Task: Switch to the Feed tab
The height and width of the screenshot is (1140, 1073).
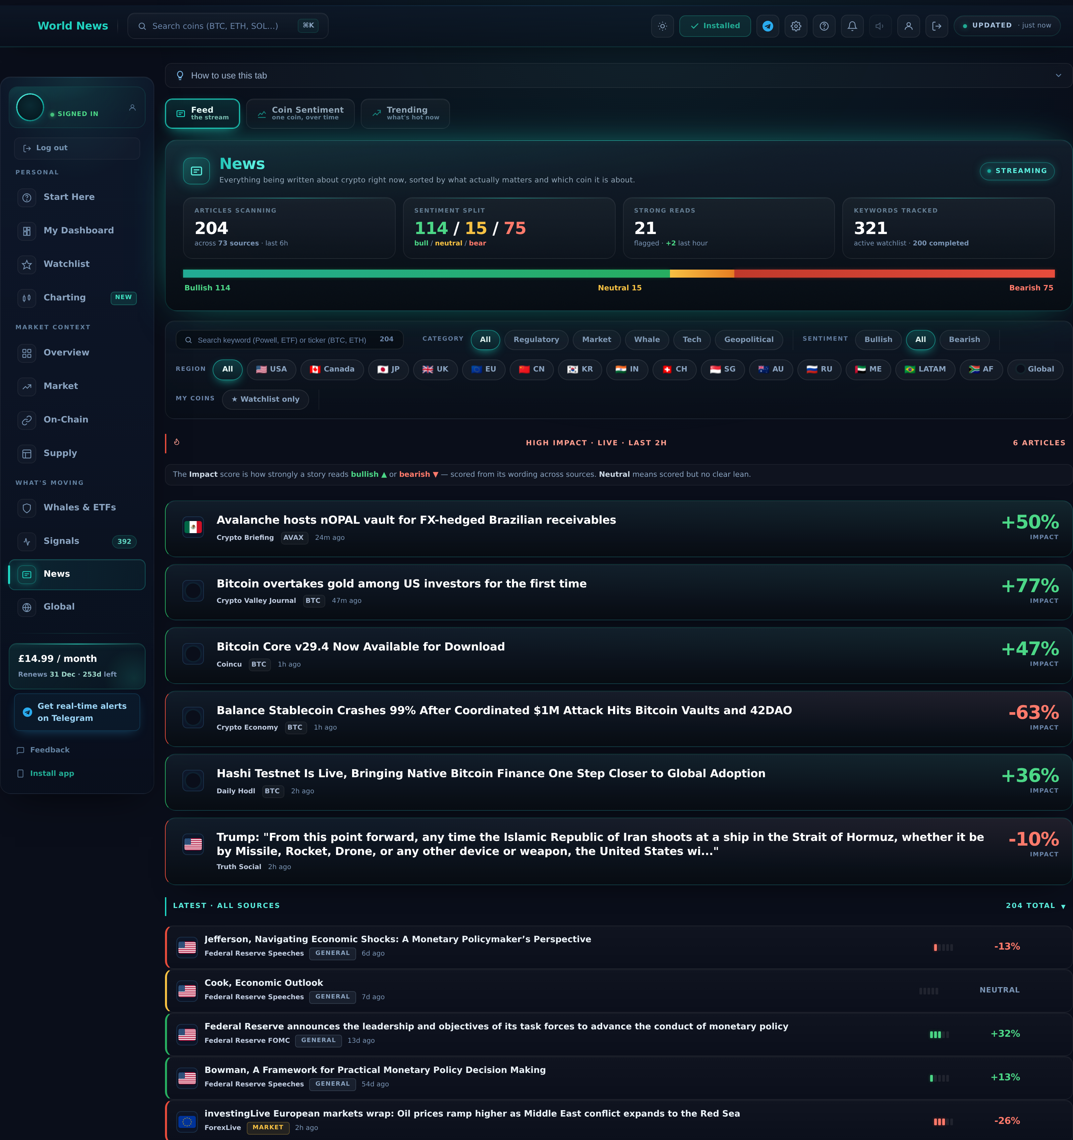Action: click(203, 114)
